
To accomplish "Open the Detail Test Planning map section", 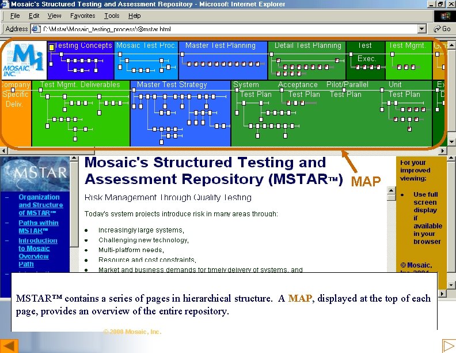I will pos(307,46).
